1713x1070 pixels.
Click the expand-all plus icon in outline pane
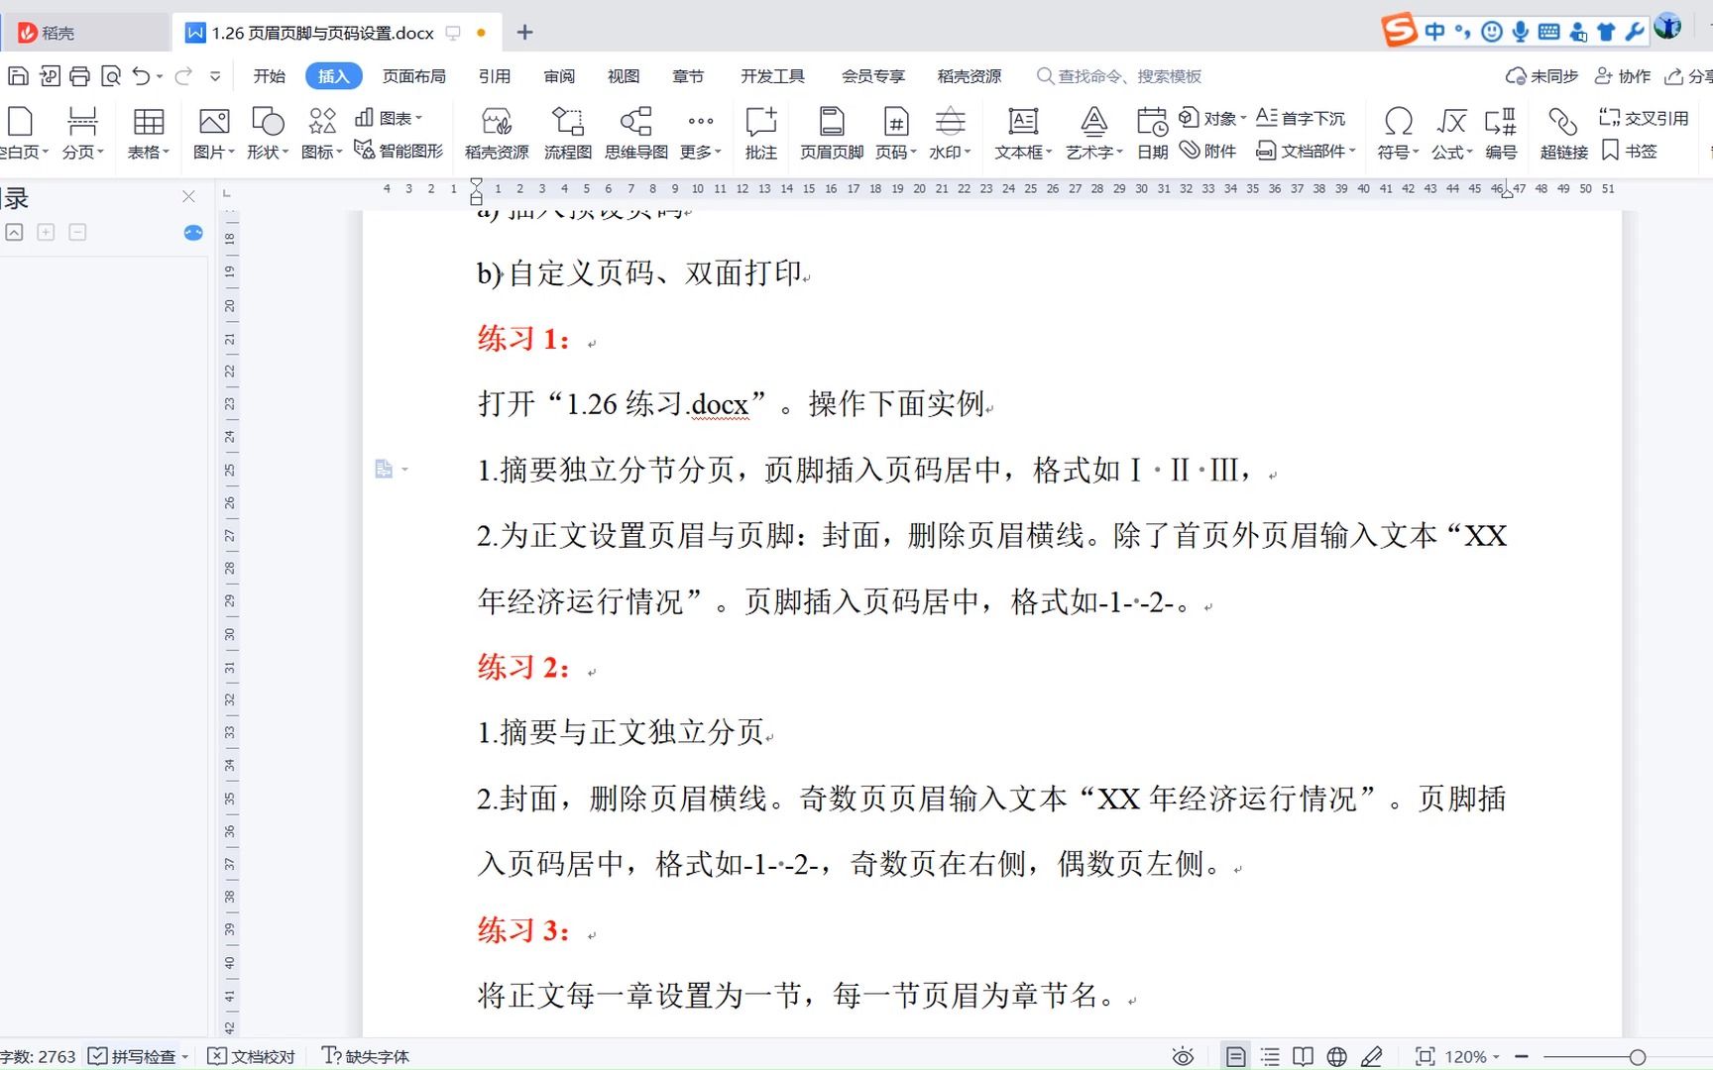(46, 232)
